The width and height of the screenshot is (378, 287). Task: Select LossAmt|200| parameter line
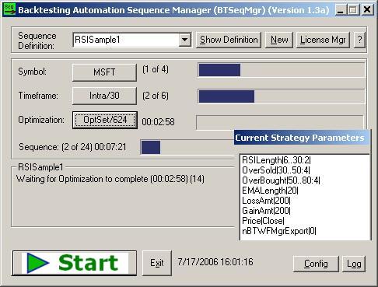266,201
